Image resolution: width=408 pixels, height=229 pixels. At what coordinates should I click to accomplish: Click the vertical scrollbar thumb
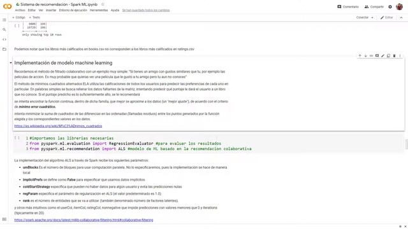[x=407, y=144]
